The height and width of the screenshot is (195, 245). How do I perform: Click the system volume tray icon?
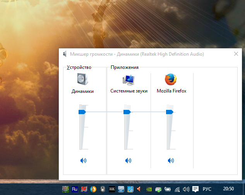186,189
